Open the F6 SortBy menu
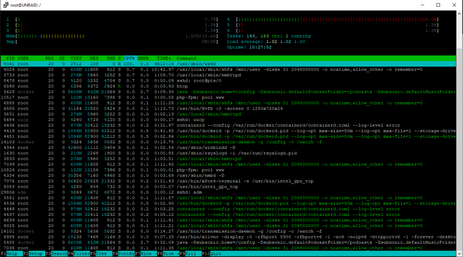Image resolution: width=463 pixels, height=257 pixels. tap(124, 253)
